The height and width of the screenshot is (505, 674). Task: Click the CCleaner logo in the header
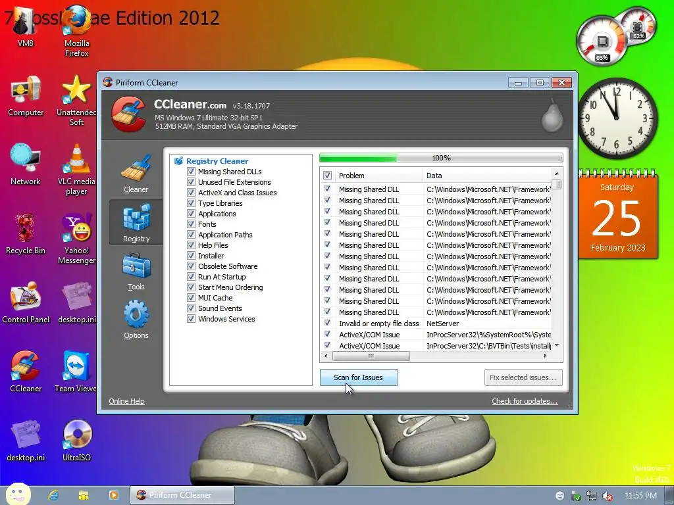[x=128, y=114]
